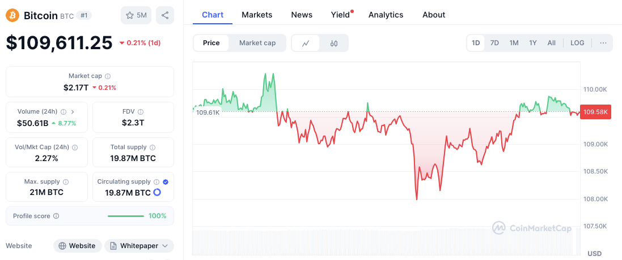
Task: Switch to line chart icon
Action: [306, 43]
